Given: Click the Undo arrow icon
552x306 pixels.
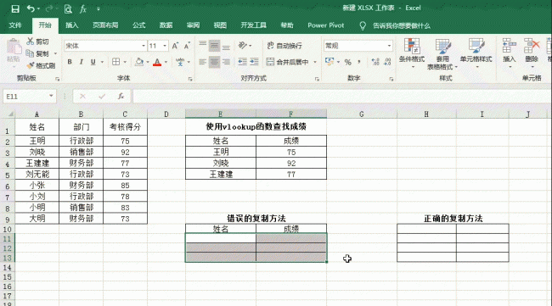Looking at the screenshot, I should tap(31, 8).
